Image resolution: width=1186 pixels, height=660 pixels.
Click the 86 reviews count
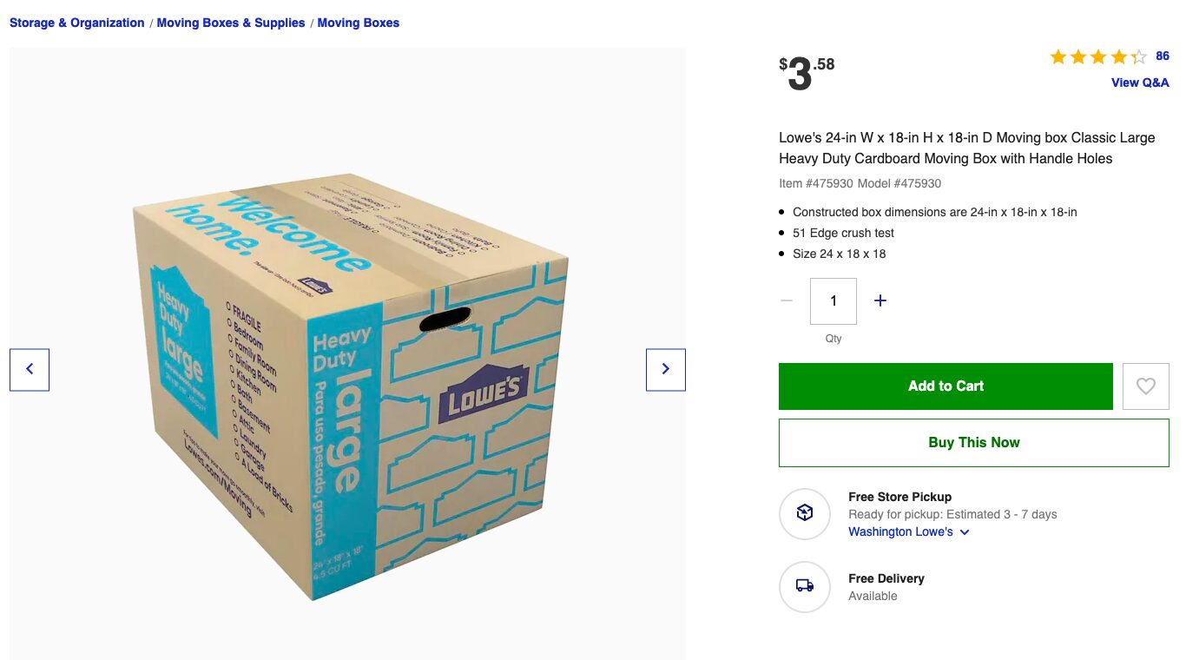tap(1163, 56)
